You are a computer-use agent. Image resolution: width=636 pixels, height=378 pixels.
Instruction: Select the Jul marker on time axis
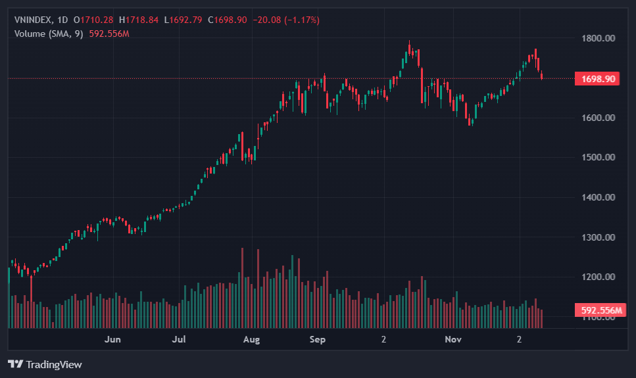179,340
